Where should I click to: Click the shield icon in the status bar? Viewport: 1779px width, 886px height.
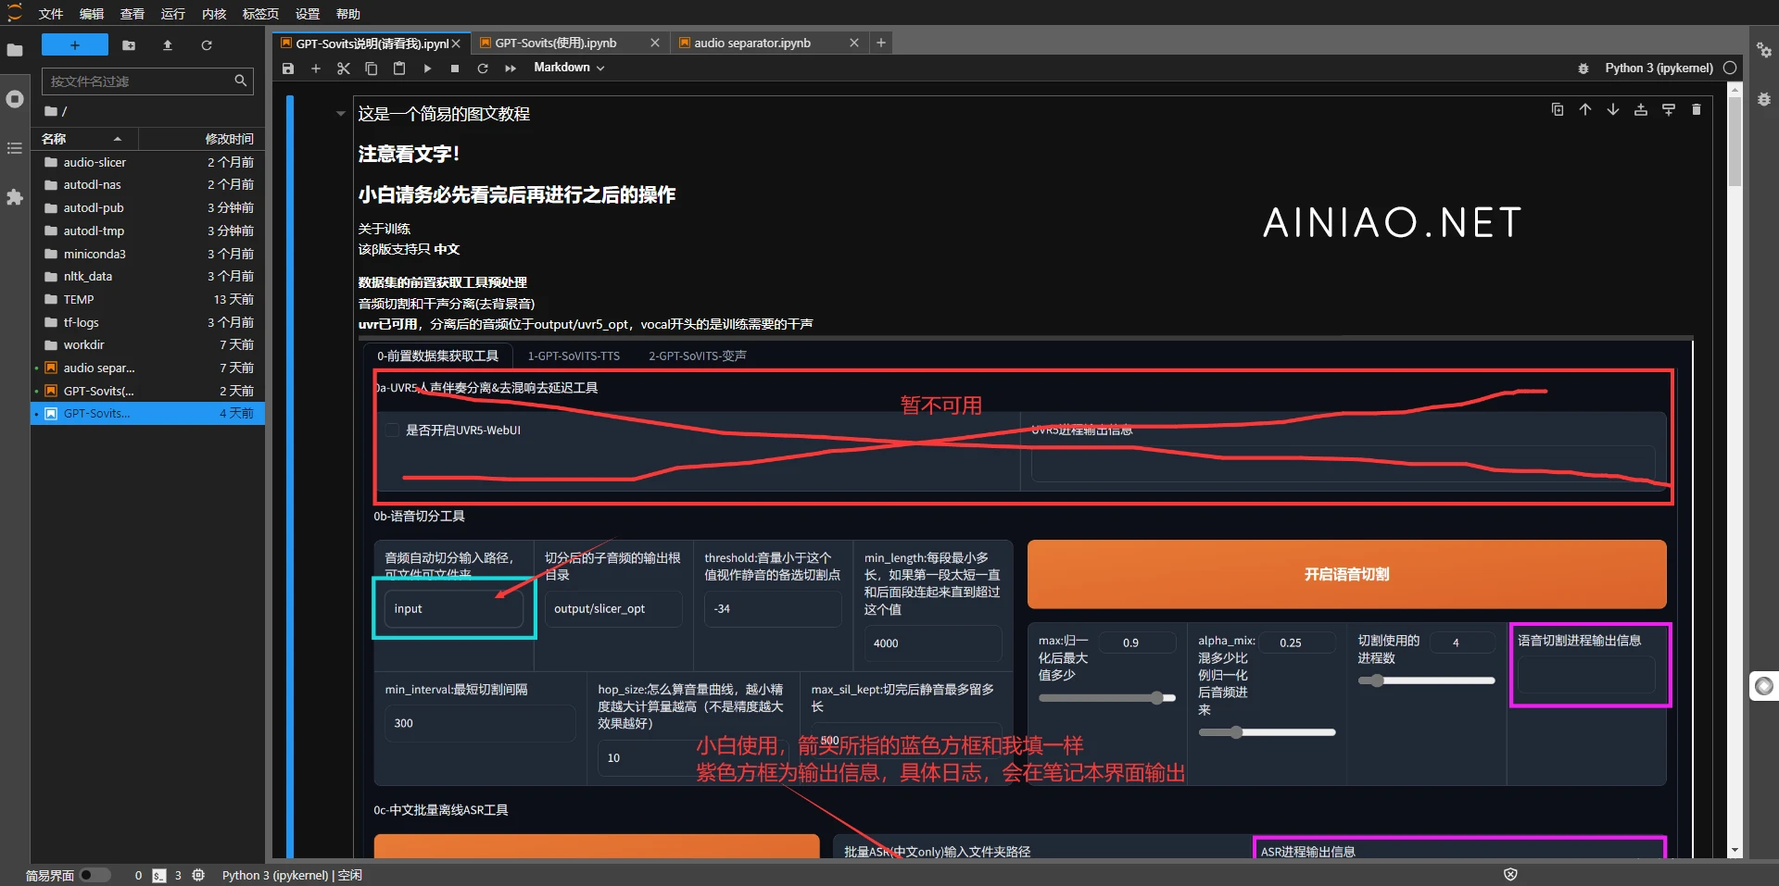1510,875
